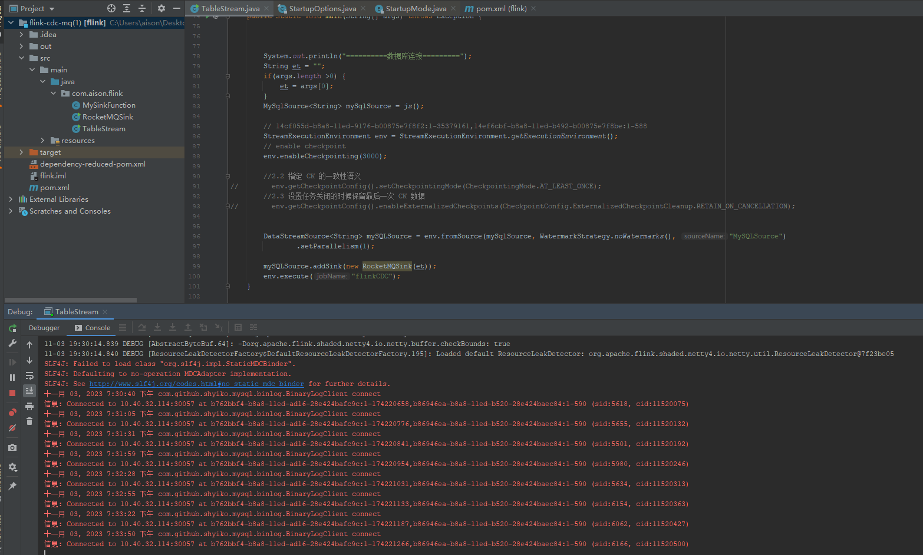This screenshot has width=923, height=555.
Task: Click Collapse All in Project panel
Action: click(x=142, y=8)
